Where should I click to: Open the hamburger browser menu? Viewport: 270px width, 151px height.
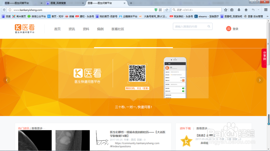click(x=266, y=10)
